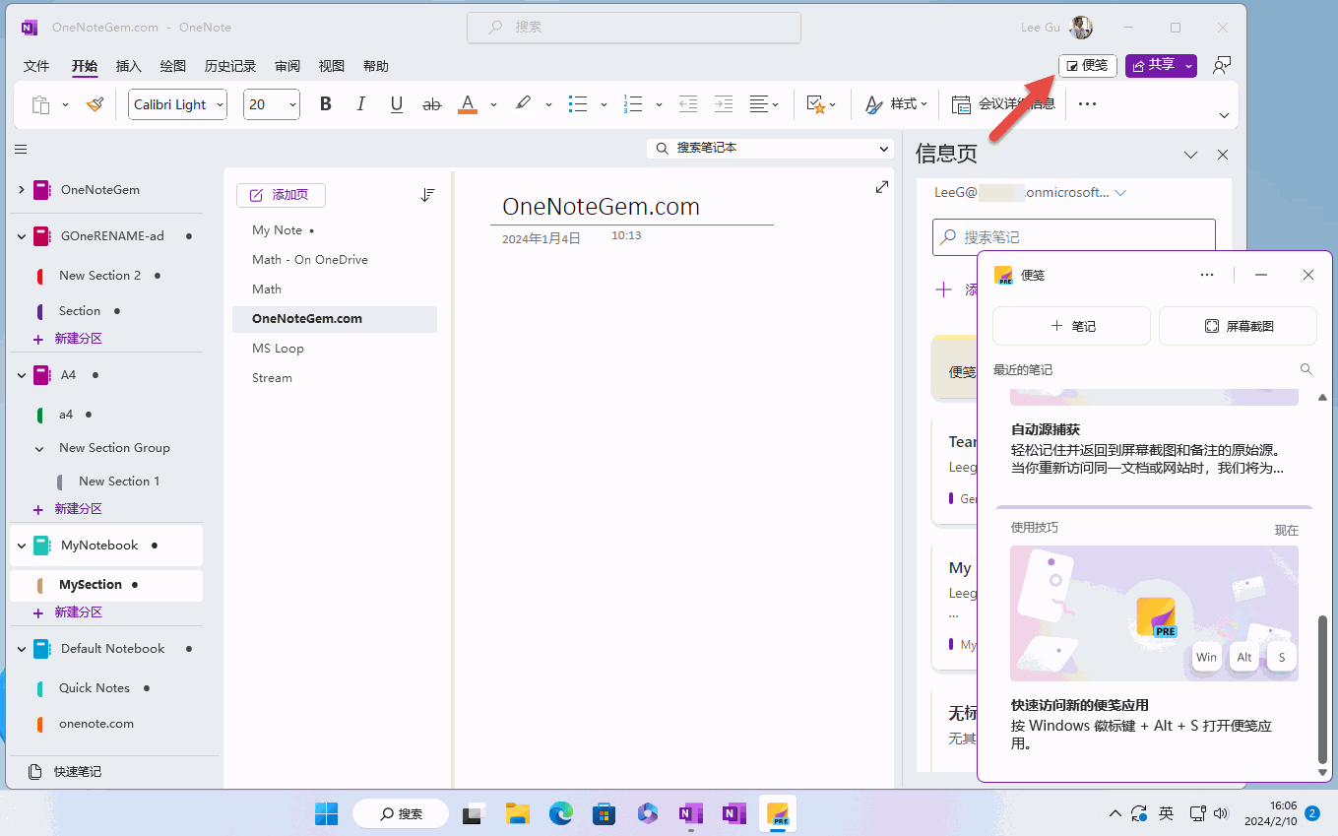Click the 添加页 add page button
The width and height of the screenshot is (1338, 836).
pos(281,195)
